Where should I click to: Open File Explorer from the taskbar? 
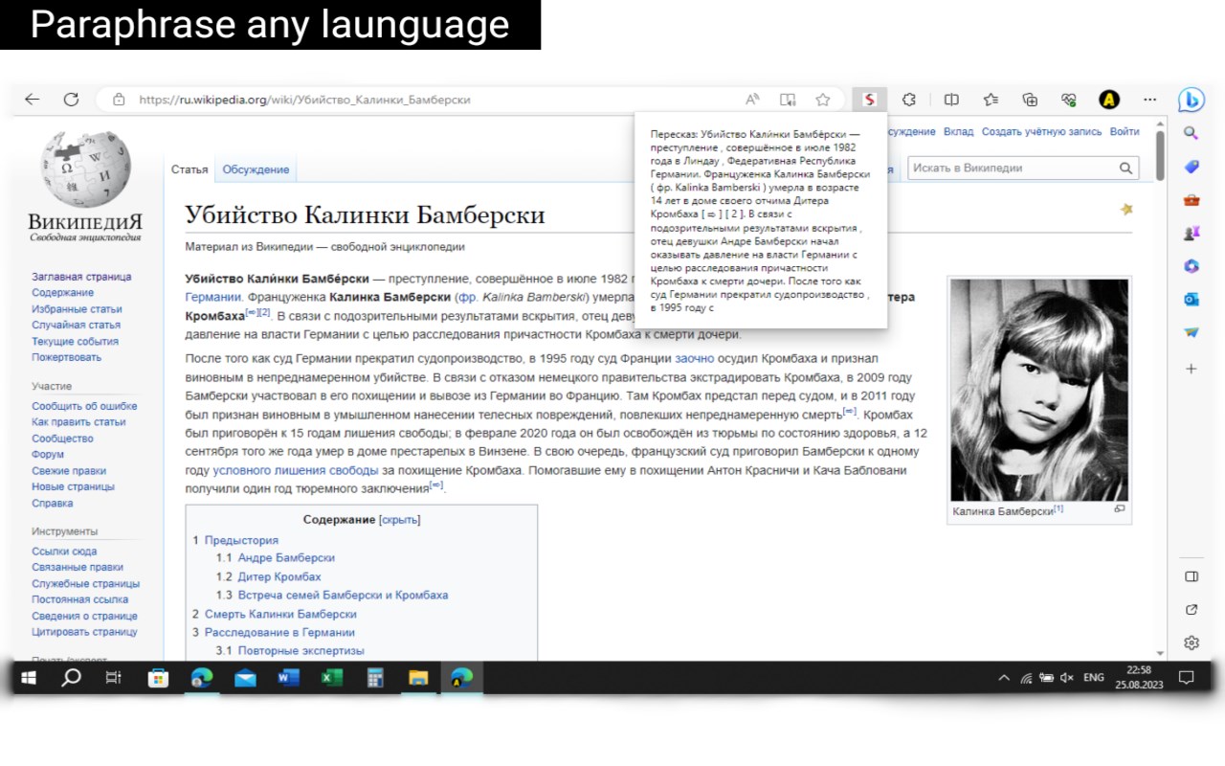(418, 678)
